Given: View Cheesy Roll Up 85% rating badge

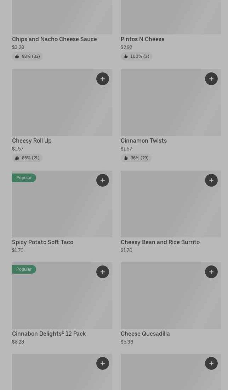Looking at the screenshot, I should click(27, 158).
